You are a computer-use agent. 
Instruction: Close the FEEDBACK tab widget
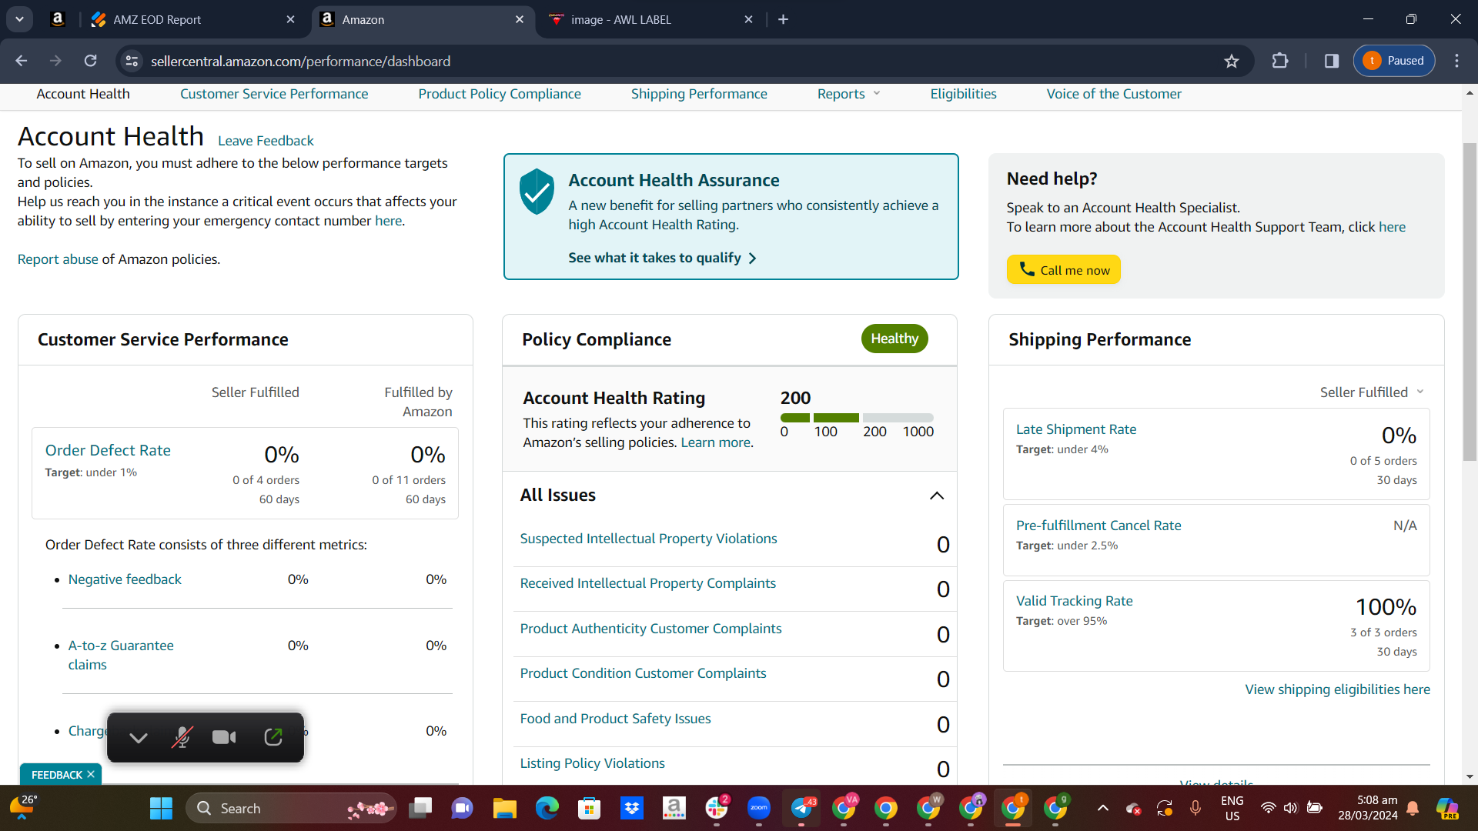tap(91, 774)
